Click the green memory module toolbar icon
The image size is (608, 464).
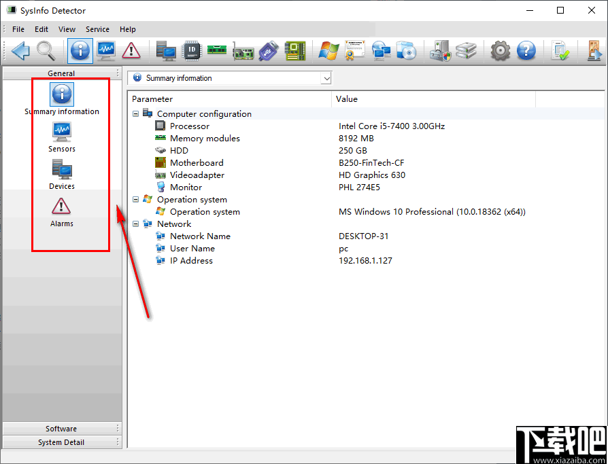click(217, 50)
